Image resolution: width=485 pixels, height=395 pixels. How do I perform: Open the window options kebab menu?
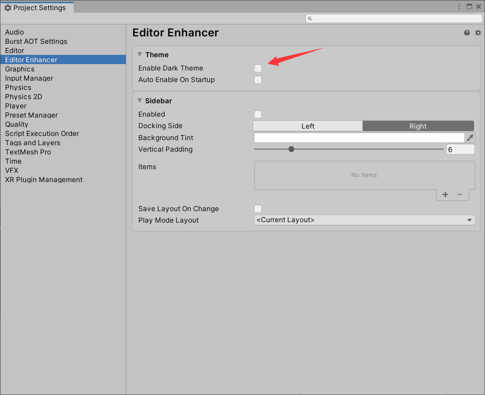(459, 6)
